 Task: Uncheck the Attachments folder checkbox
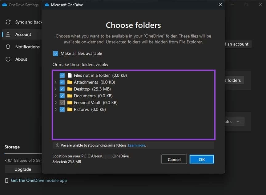[62, 82]
